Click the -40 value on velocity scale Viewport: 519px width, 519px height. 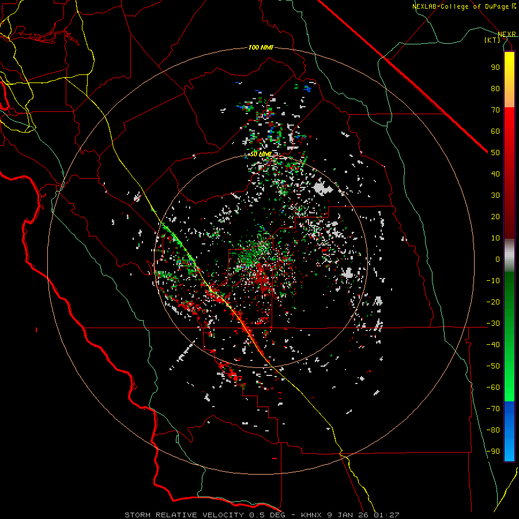tap(493, 345)
